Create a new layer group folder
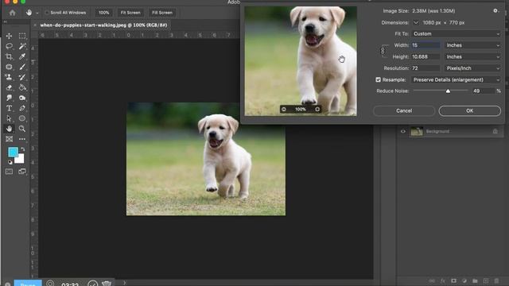The image size is (509, 286). pos(475,280)
